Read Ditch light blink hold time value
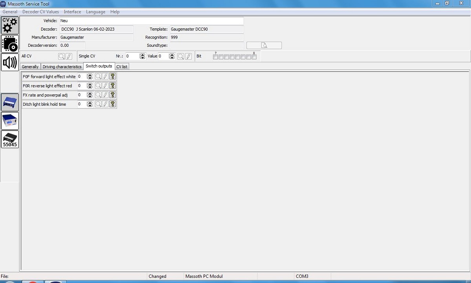Viewport: 471px width, 283px height. click(98, 104)
